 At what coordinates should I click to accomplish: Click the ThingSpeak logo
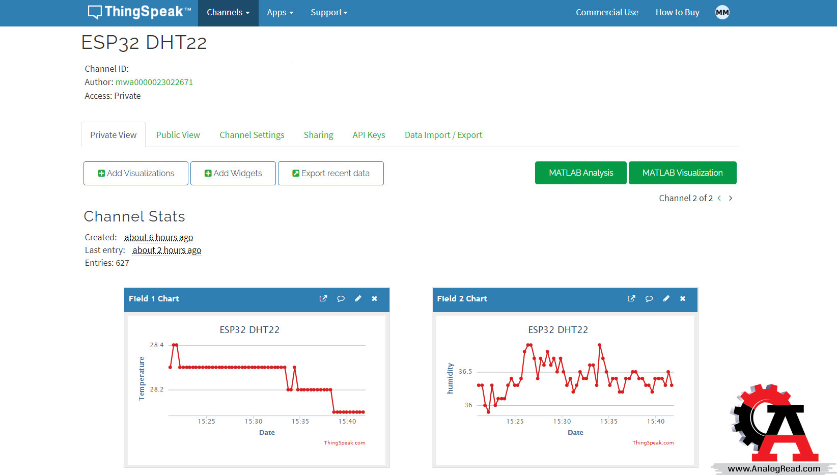(139, 12)
